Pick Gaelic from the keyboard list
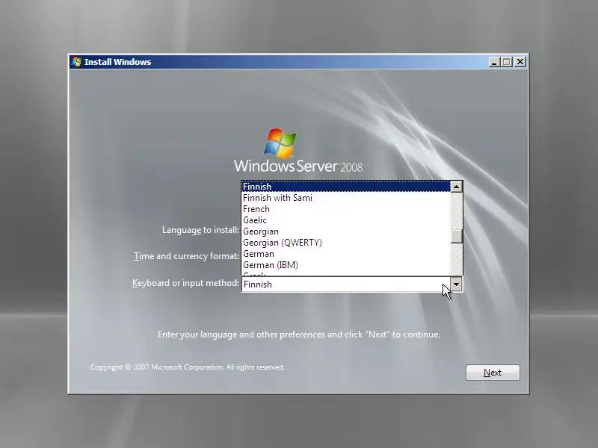This screenshot has width=598, height=448. point(345,220)
